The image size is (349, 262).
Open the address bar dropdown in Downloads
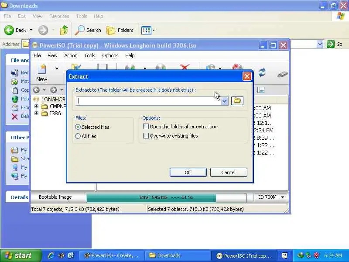[320, 44]
